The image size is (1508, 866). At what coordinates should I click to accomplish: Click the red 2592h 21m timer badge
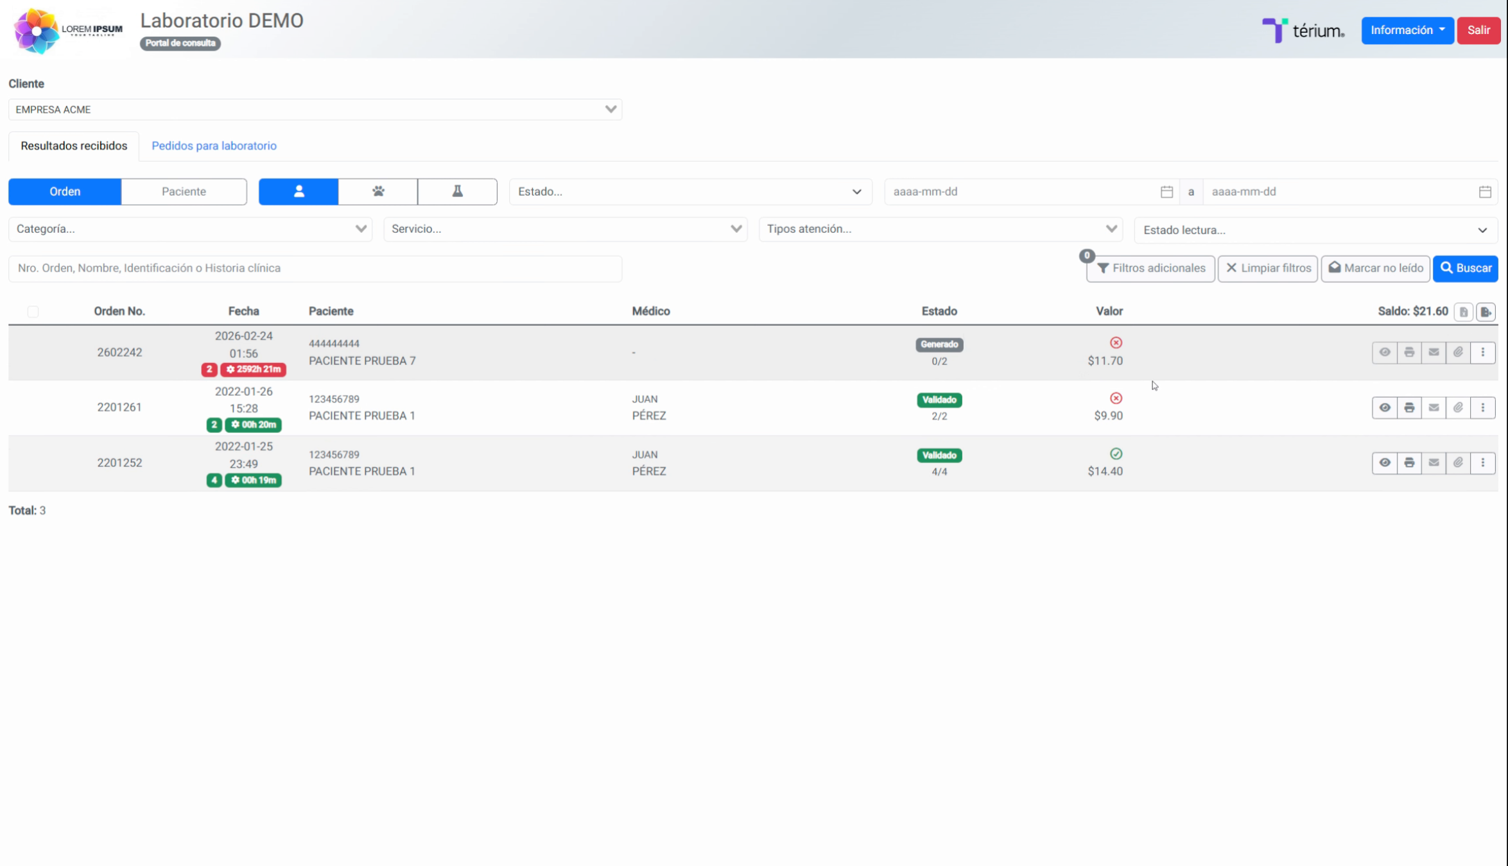[254, 369]
